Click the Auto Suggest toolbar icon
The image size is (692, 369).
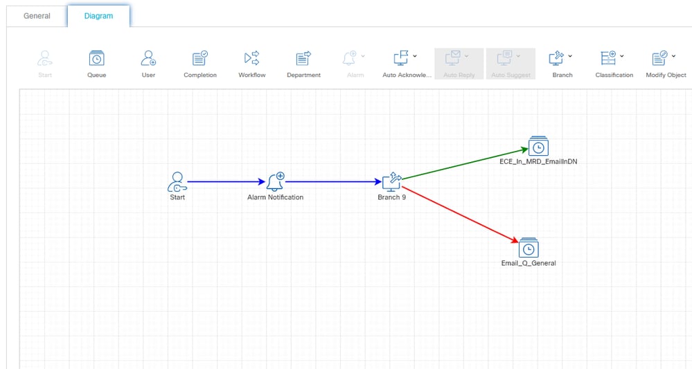tap(504, 58)
